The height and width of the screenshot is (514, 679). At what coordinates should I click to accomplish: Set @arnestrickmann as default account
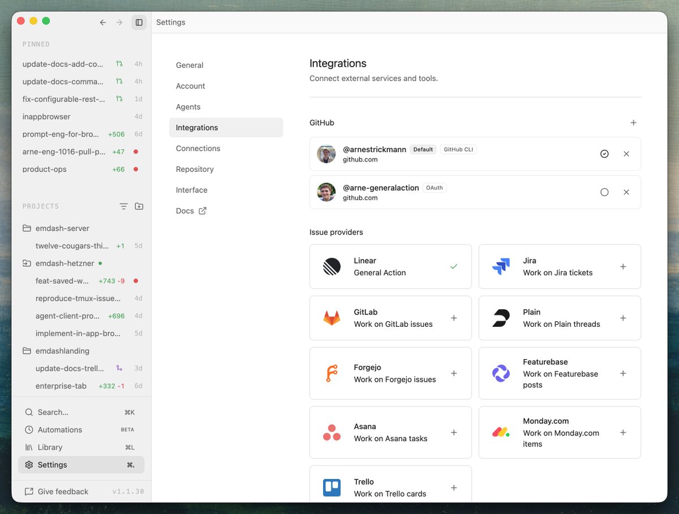(604, 154)
